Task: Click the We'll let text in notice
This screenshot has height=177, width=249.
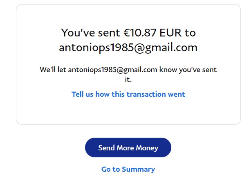Action: (x=53, y=70)
